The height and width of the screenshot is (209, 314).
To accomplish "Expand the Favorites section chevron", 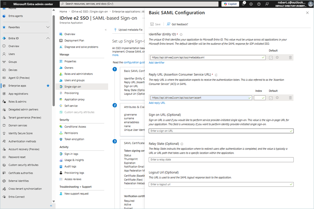I will (x=48, y=27).
